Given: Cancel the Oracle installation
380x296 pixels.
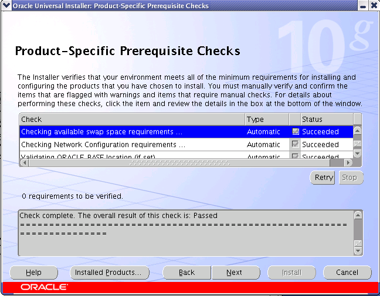Looking at the screenshot, I should click(x=347, y=273).
